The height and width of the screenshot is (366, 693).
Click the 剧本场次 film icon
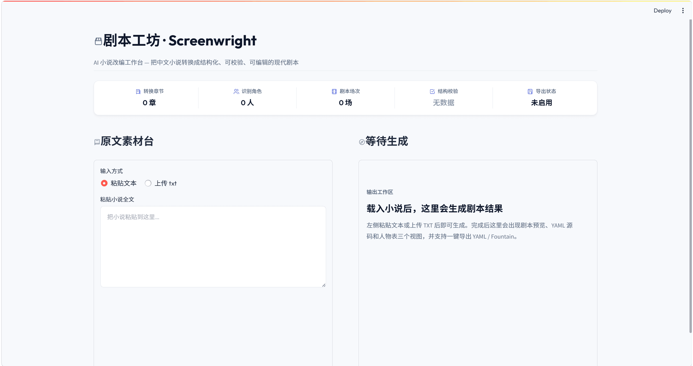click(334, 91)
